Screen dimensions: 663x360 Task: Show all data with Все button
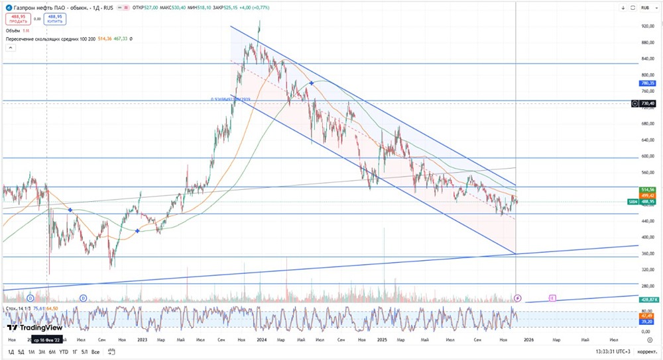click(95, 352)
